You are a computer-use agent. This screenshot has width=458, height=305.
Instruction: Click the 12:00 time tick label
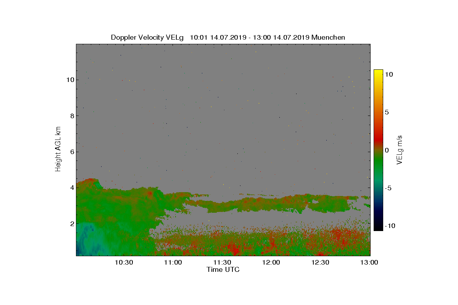271,262
